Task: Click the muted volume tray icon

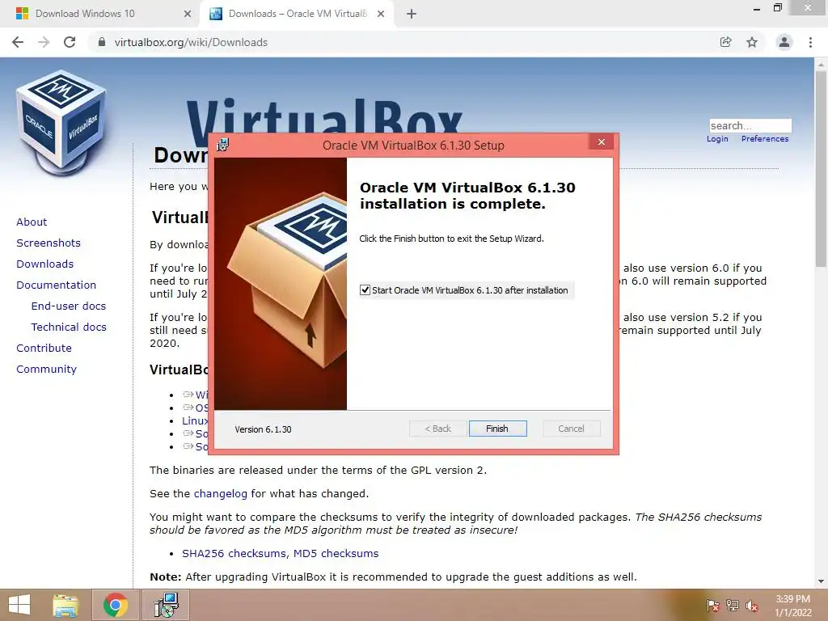Action: point(752,606)
